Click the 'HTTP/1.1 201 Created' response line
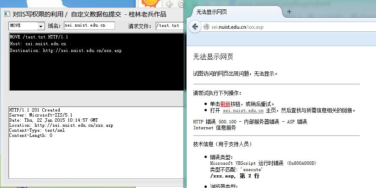Screen dimensions: 376x188 pos(35,110)
